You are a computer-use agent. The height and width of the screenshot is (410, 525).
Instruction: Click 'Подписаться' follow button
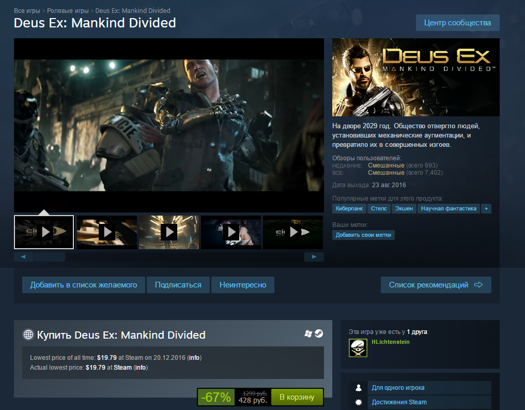point(178,285)
